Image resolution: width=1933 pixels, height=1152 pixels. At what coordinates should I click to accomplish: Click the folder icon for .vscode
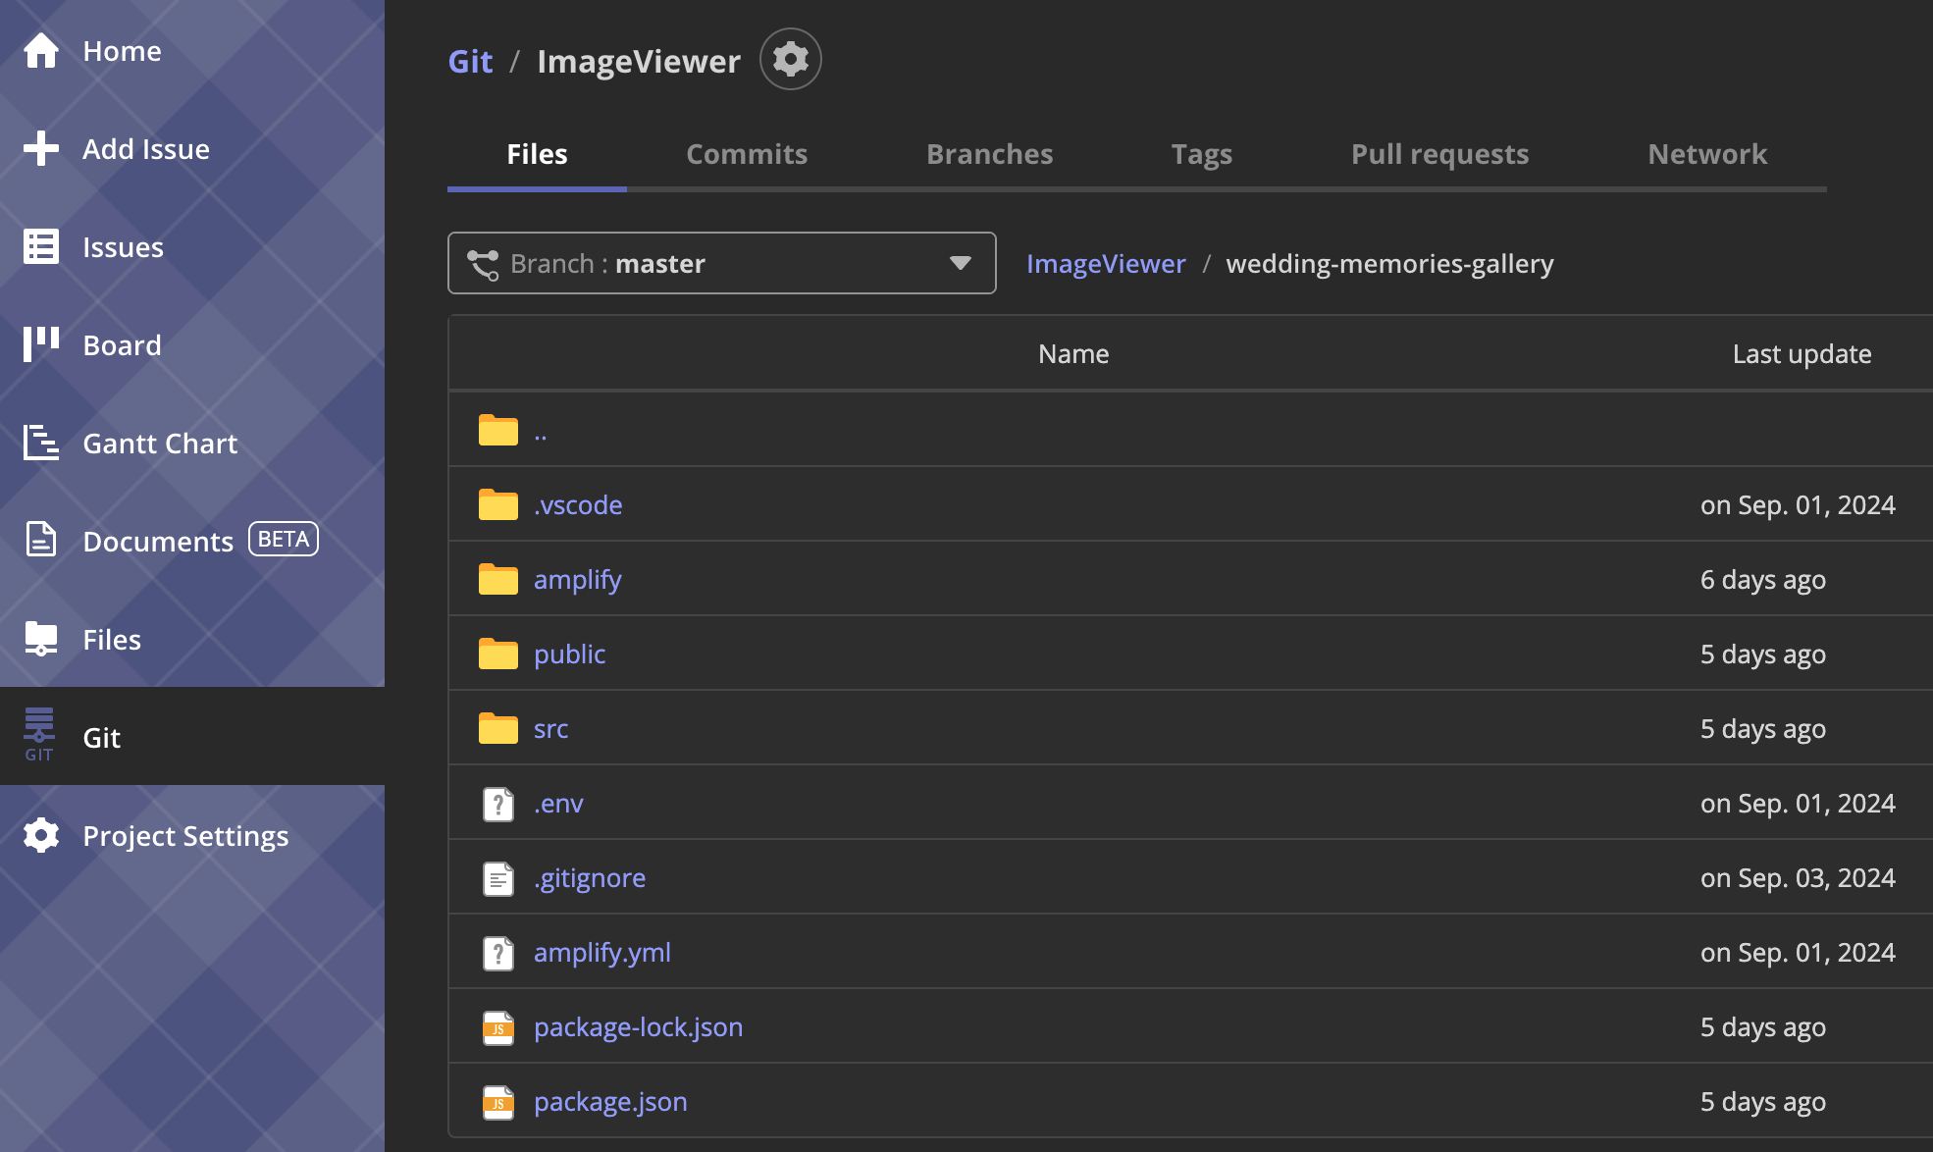[498, 504]
